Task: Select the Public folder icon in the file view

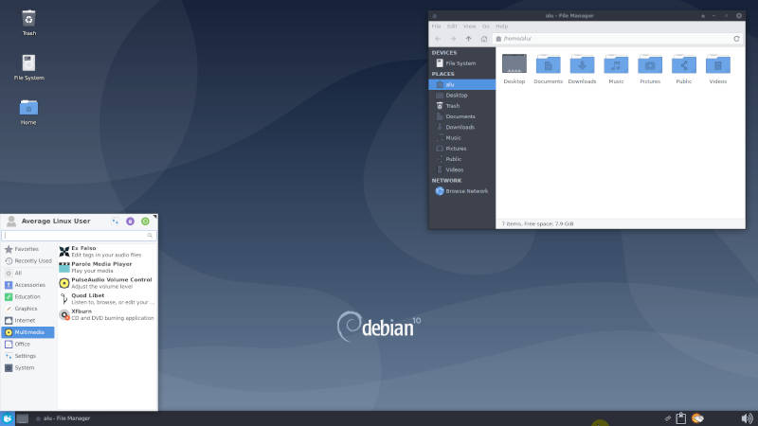Action: pyautogui.click(x=684, y=63)
